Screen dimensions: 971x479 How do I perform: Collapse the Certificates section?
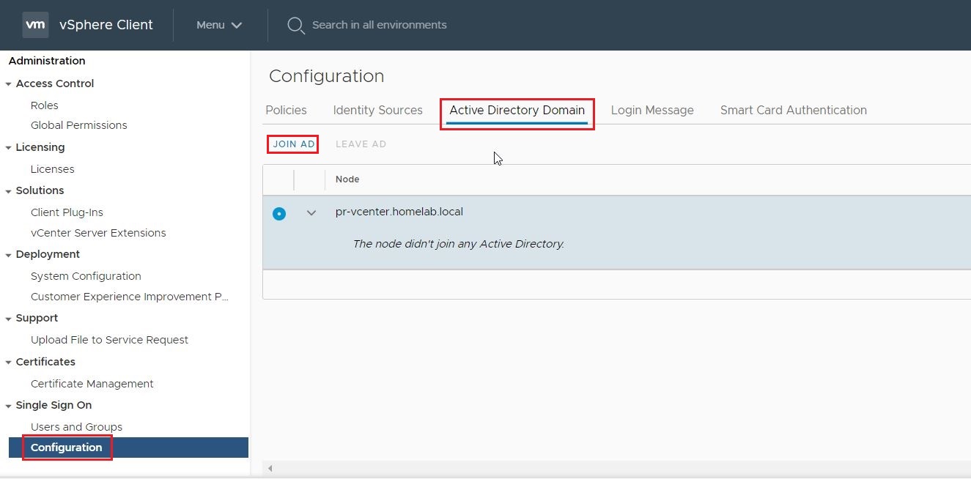8,363
